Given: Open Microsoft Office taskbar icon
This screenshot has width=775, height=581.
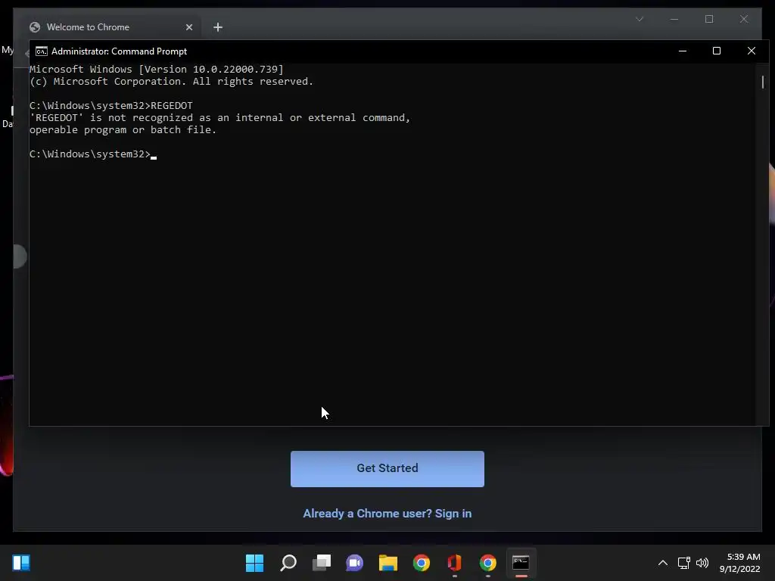Looking at the screenshot, I should [x=455, y=563].
